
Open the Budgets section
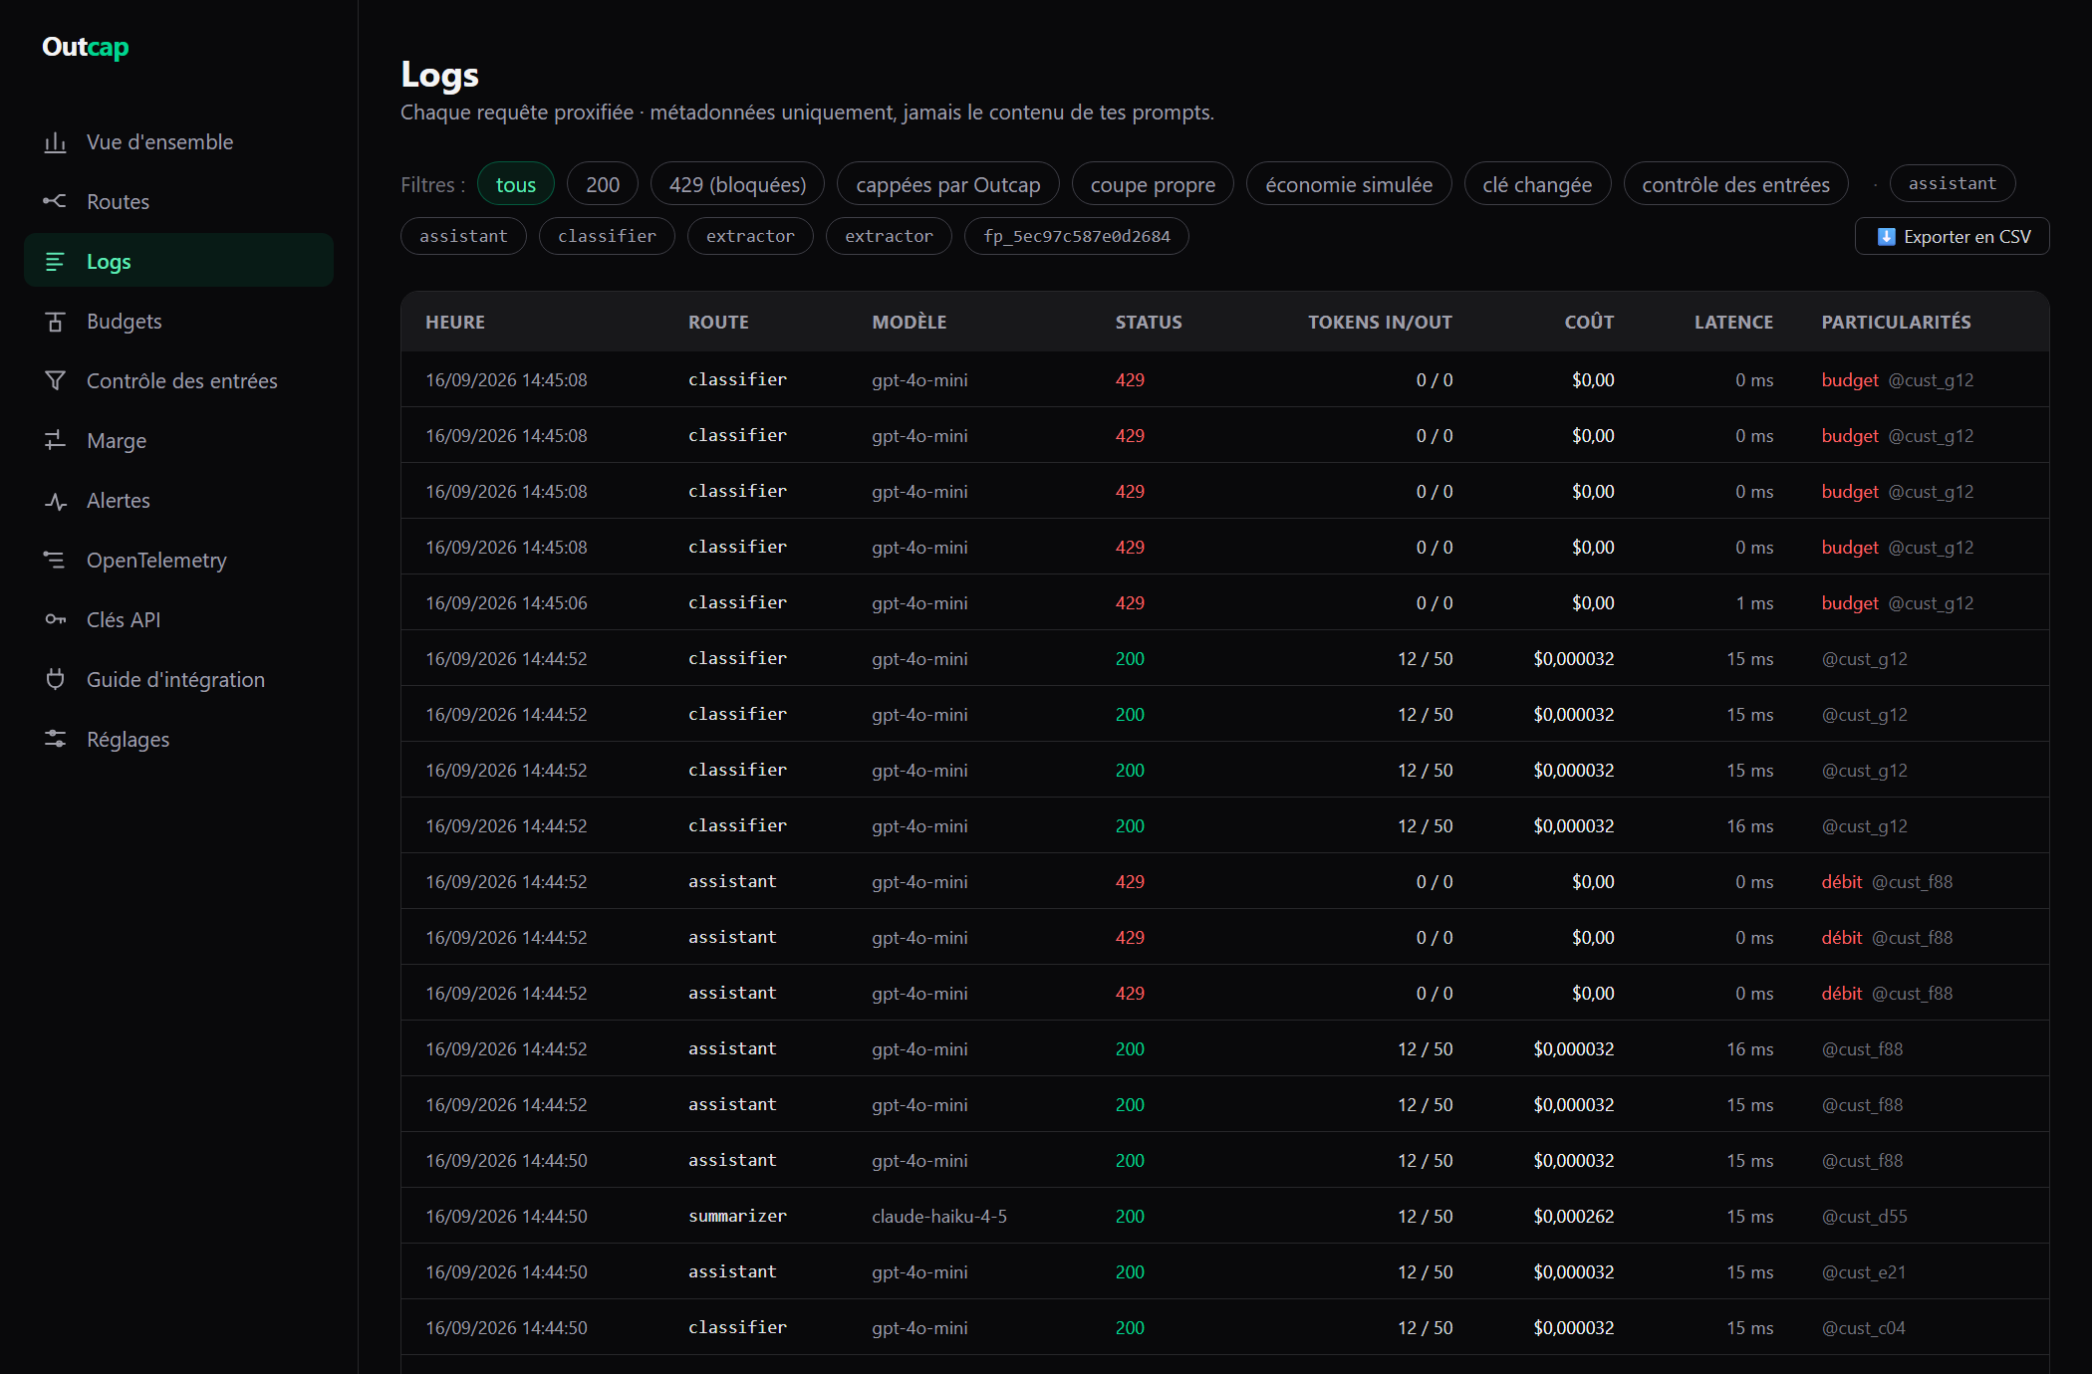coord(178,322)
